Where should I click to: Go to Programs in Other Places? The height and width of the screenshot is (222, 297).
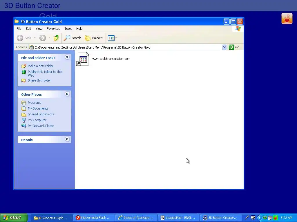34,103
